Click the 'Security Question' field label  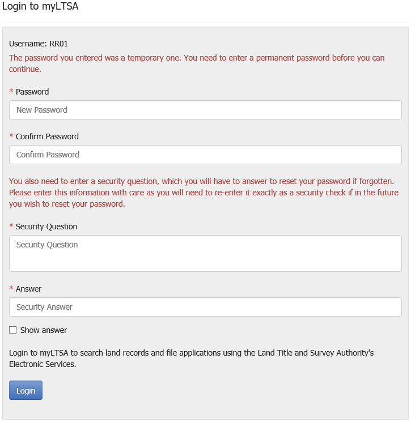click(x=46, y=227)
